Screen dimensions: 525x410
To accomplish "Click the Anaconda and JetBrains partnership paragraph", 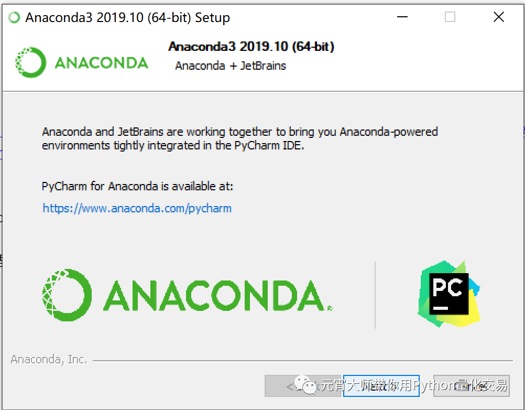I will tap(239, 138).
